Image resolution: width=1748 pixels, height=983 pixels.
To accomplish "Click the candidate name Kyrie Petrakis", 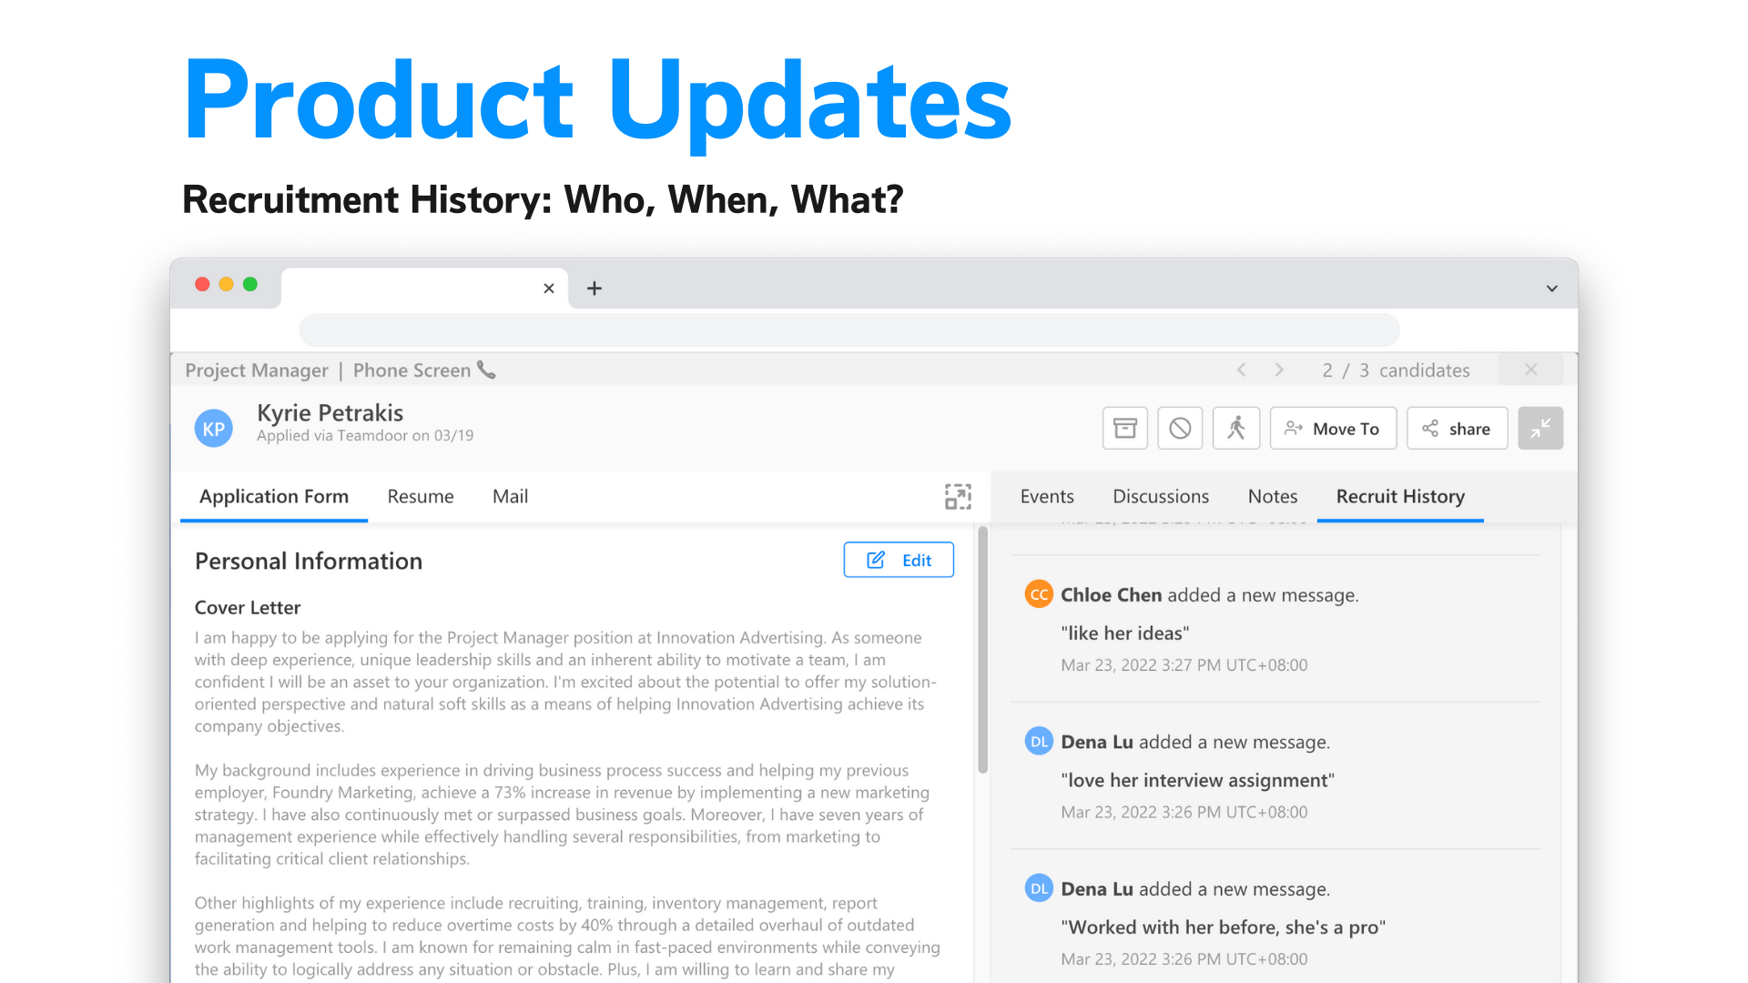I will 330,412.
